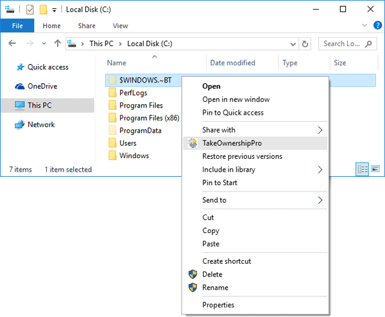The width and height of the screenshot is (385, 317).
Task: Click the Up arrow navigation icon
Action: (x=58, y=44)
